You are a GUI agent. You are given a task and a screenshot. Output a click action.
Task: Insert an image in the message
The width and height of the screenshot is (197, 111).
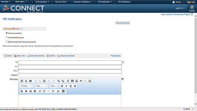77,81
